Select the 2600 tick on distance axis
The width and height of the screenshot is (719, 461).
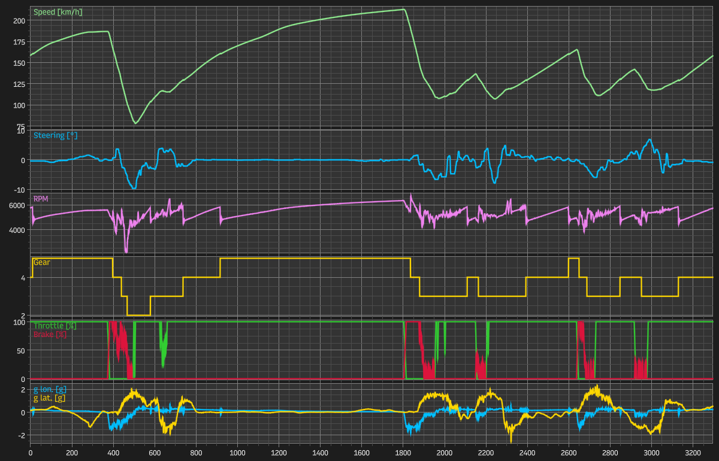[x=569, y=453]
